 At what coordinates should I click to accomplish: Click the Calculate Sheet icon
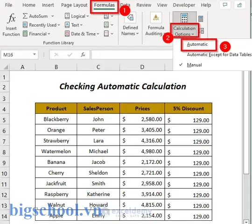point(202,30)
